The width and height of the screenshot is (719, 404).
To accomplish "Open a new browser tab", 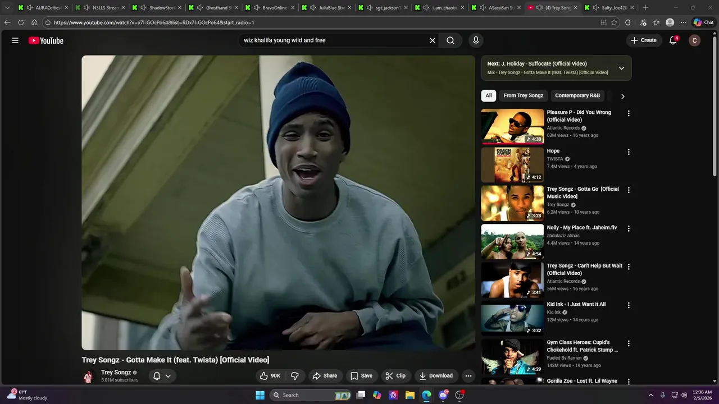I will 645,8.
